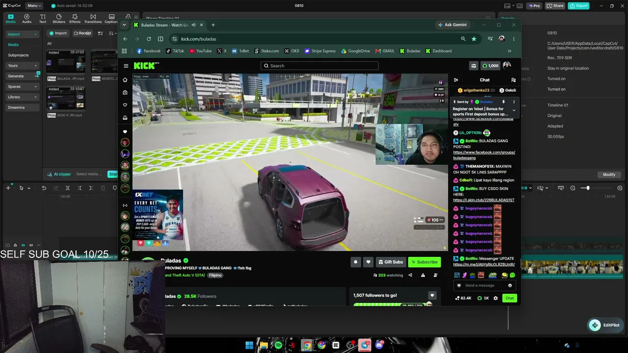
Task: Toggle track lock icon in CapCut timeline
Action: point(15,245)
